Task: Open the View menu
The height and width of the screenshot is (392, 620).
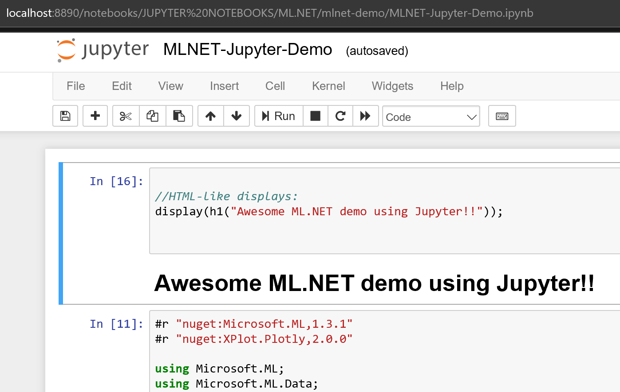Action: 171,86
